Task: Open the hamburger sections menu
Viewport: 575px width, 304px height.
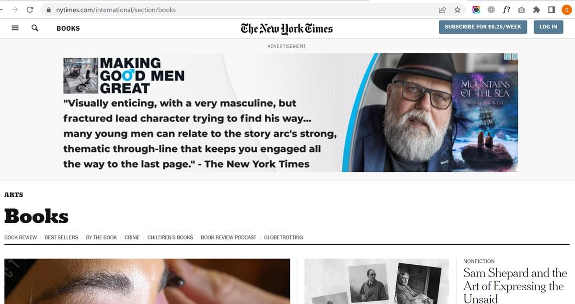Action: (15, 28)
